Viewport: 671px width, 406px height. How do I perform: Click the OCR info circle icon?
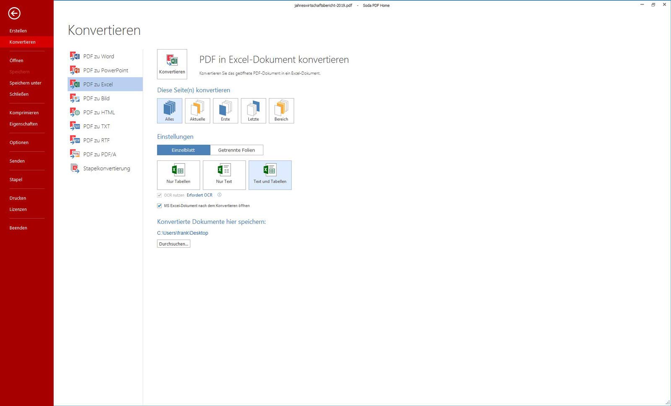point(219,195)
